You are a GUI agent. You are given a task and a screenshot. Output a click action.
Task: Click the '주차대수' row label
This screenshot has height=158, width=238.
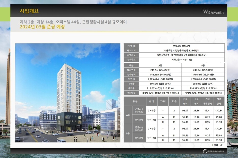point(131,93)
